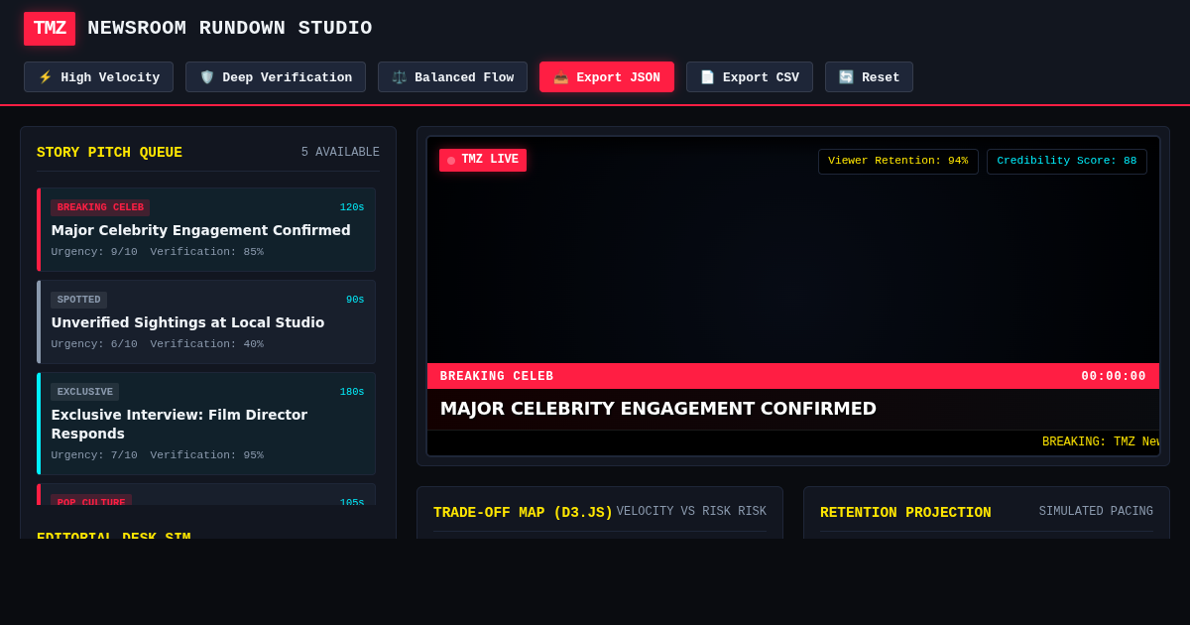Select Exclusive Interview: Film Director Responds story
The height and width of the screenshot is (625, 1190).
click(x=206, y=424)
